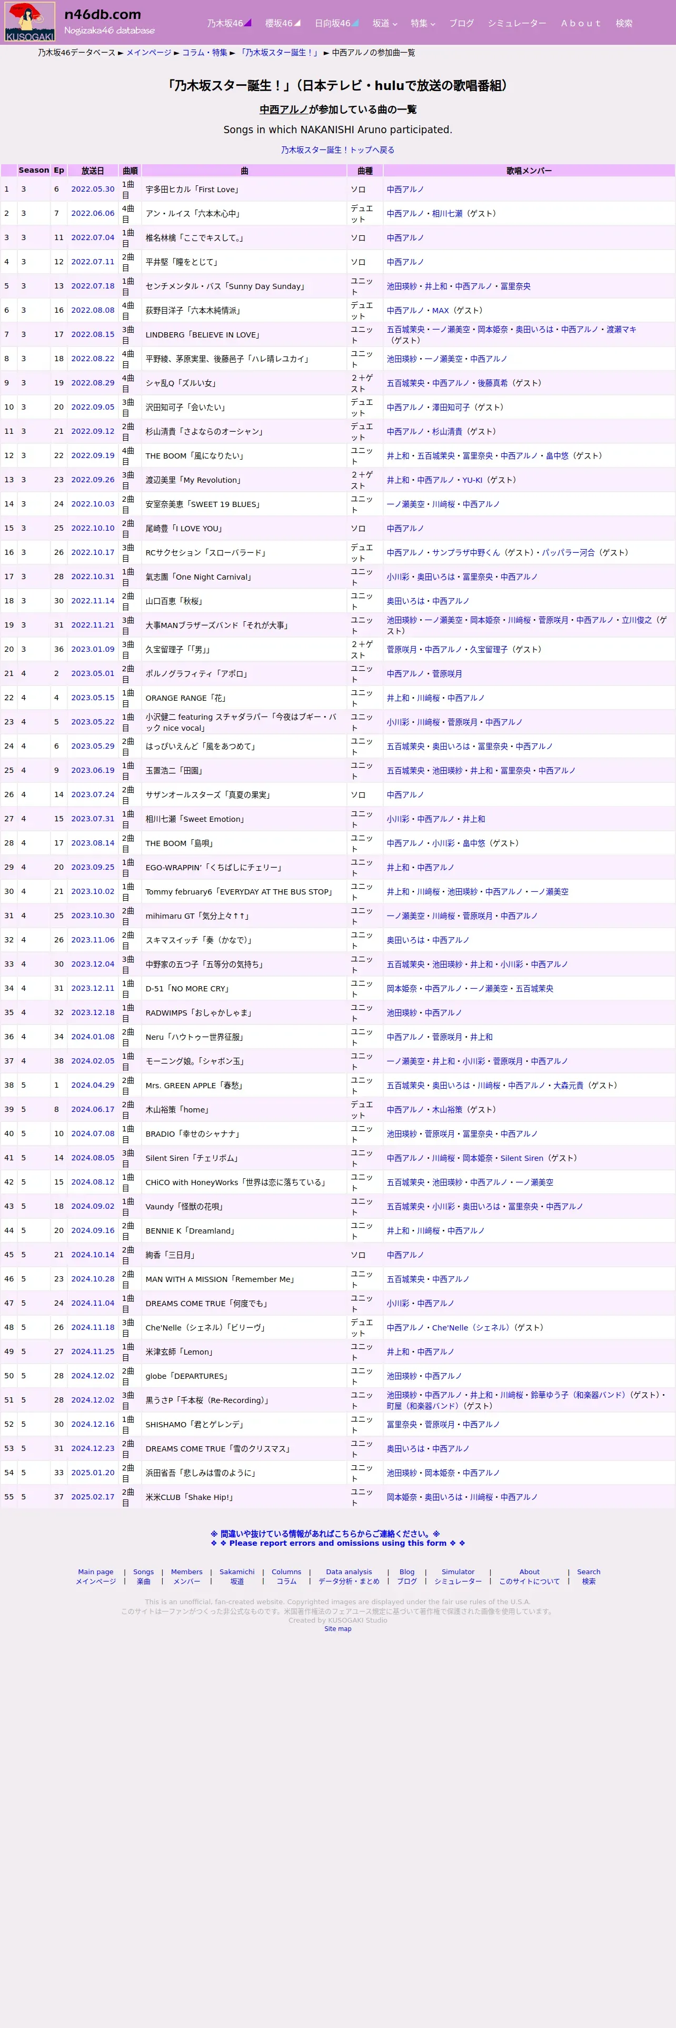
Task: Click 乃木坂スター誕生！トップへ戻る link
Action: point(337,150)
